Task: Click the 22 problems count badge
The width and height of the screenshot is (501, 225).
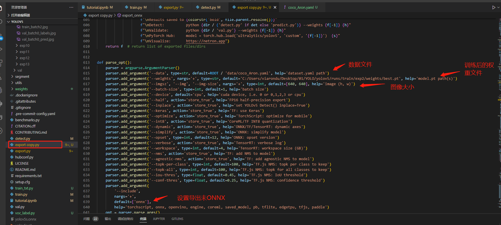Action: point(96,219)
